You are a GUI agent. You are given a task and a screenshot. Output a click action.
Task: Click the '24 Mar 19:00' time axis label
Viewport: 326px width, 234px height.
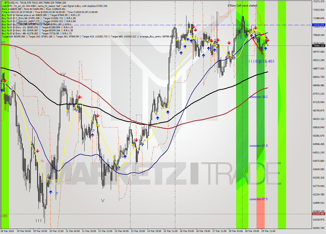tap(154, 231)
